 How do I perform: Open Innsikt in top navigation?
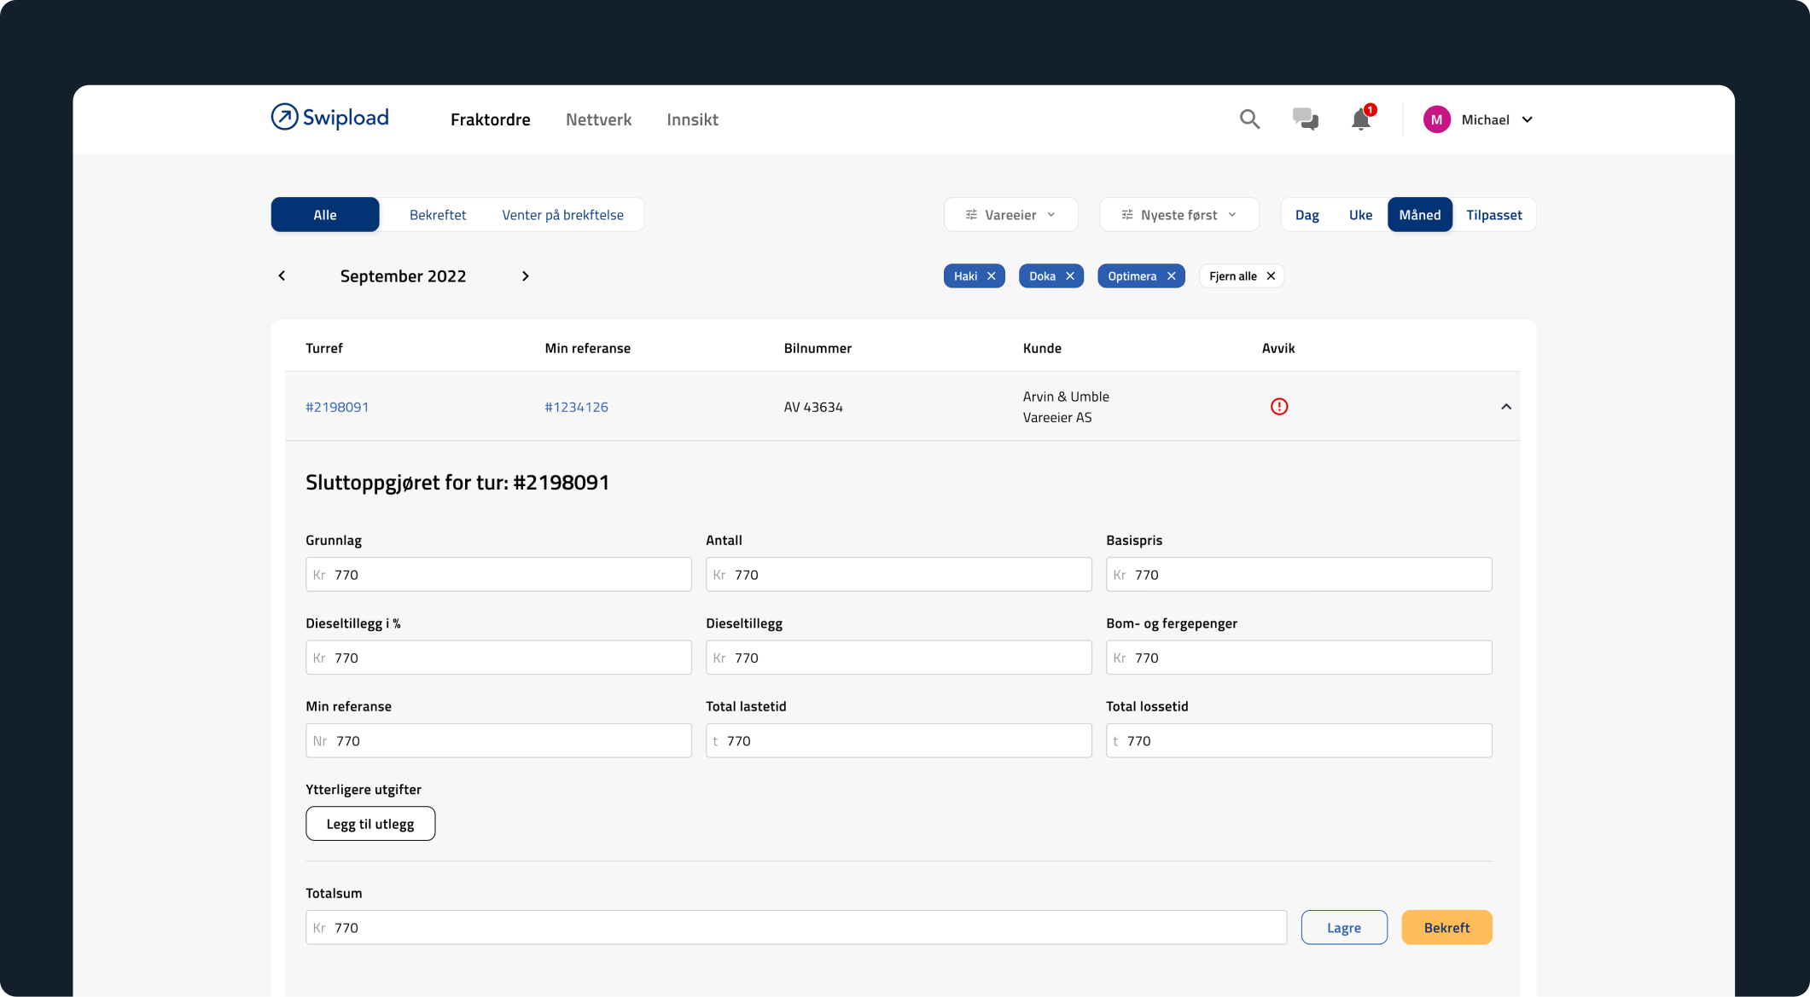[x=692, y=119]
